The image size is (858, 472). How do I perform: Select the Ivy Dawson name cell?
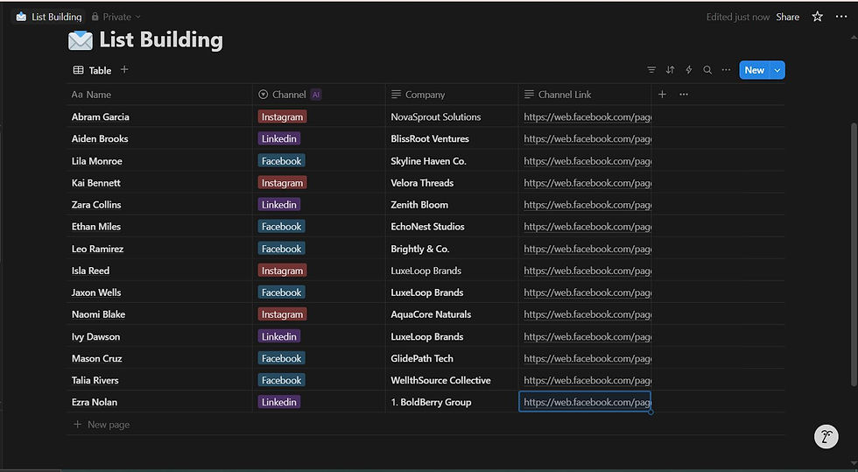tap(159, 337)
